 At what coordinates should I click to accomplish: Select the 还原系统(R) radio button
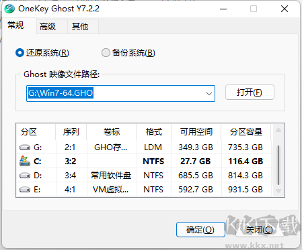[20, 53]
